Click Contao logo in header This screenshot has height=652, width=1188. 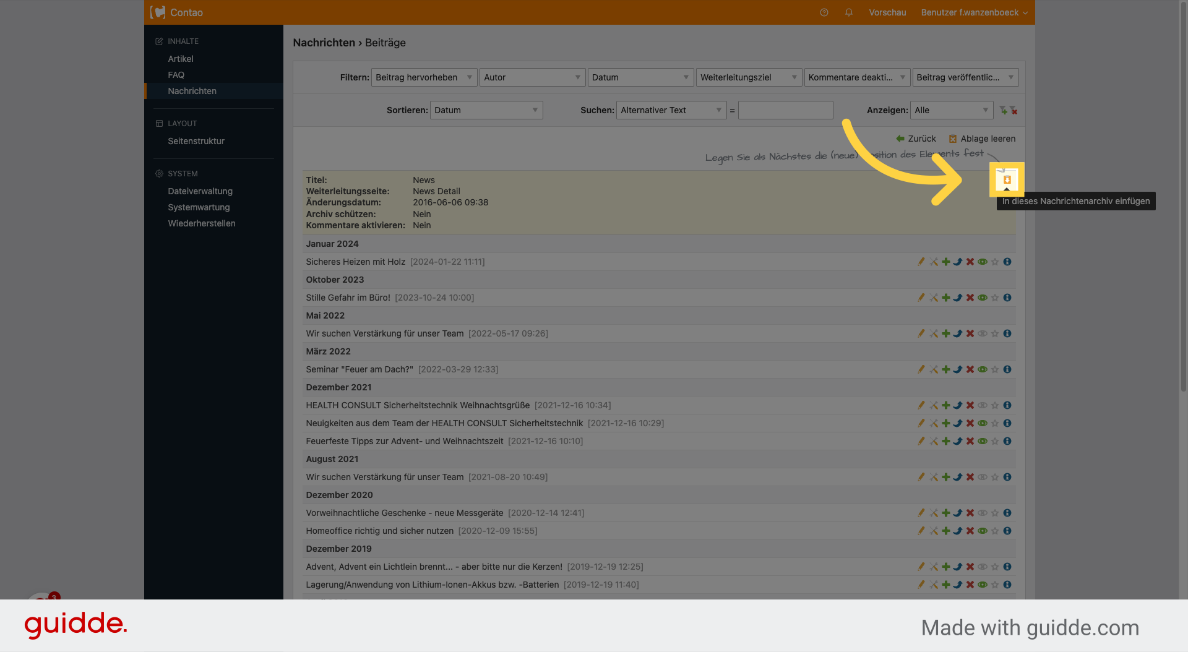coord(177,12)
